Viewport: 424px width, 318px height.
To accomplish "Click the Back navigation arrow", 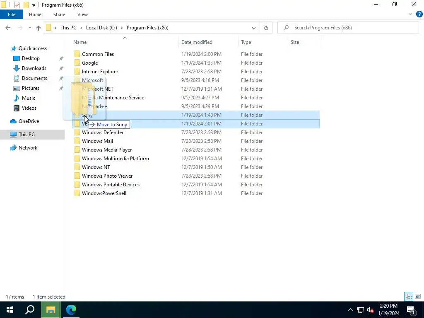I will click(8, 28).
